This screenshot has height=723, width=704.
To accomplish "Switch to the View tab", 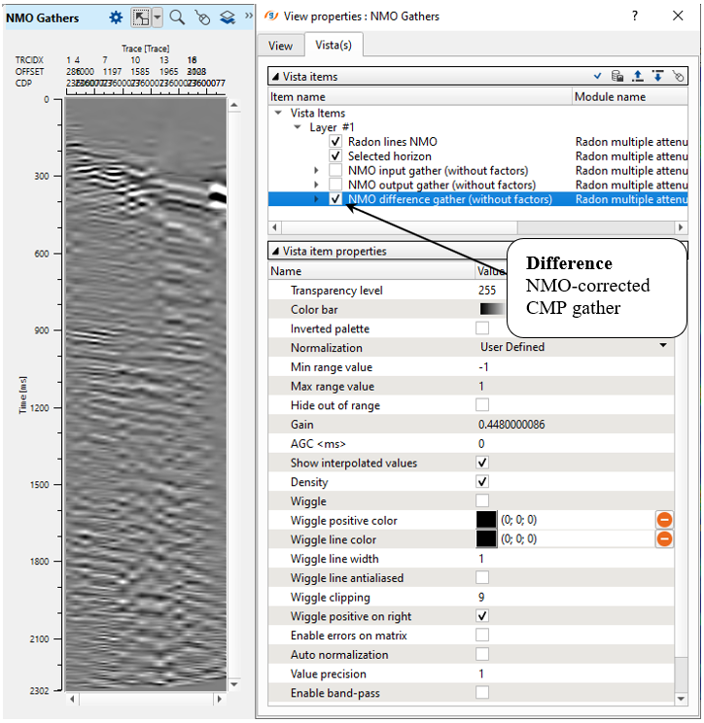I will pos(280,45).
